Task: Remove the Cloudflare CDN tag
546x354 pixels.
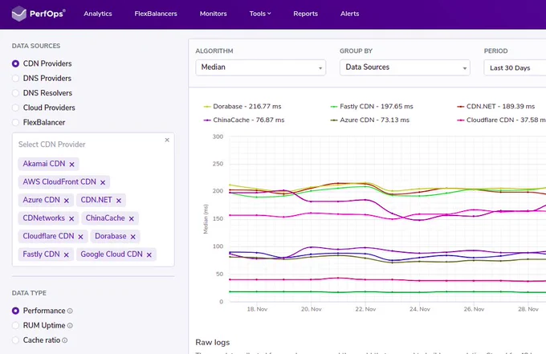Action: [81, 237]
